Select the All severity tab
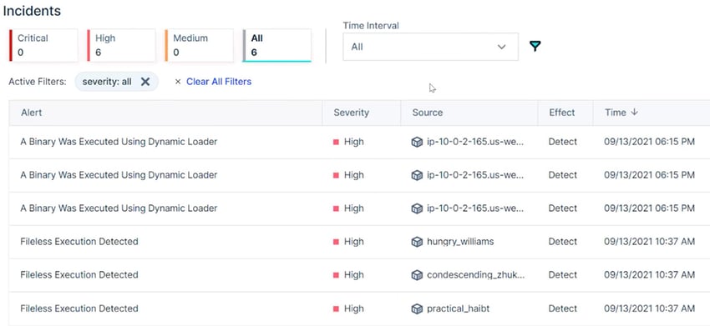710x326 pixels. (277, 45)
